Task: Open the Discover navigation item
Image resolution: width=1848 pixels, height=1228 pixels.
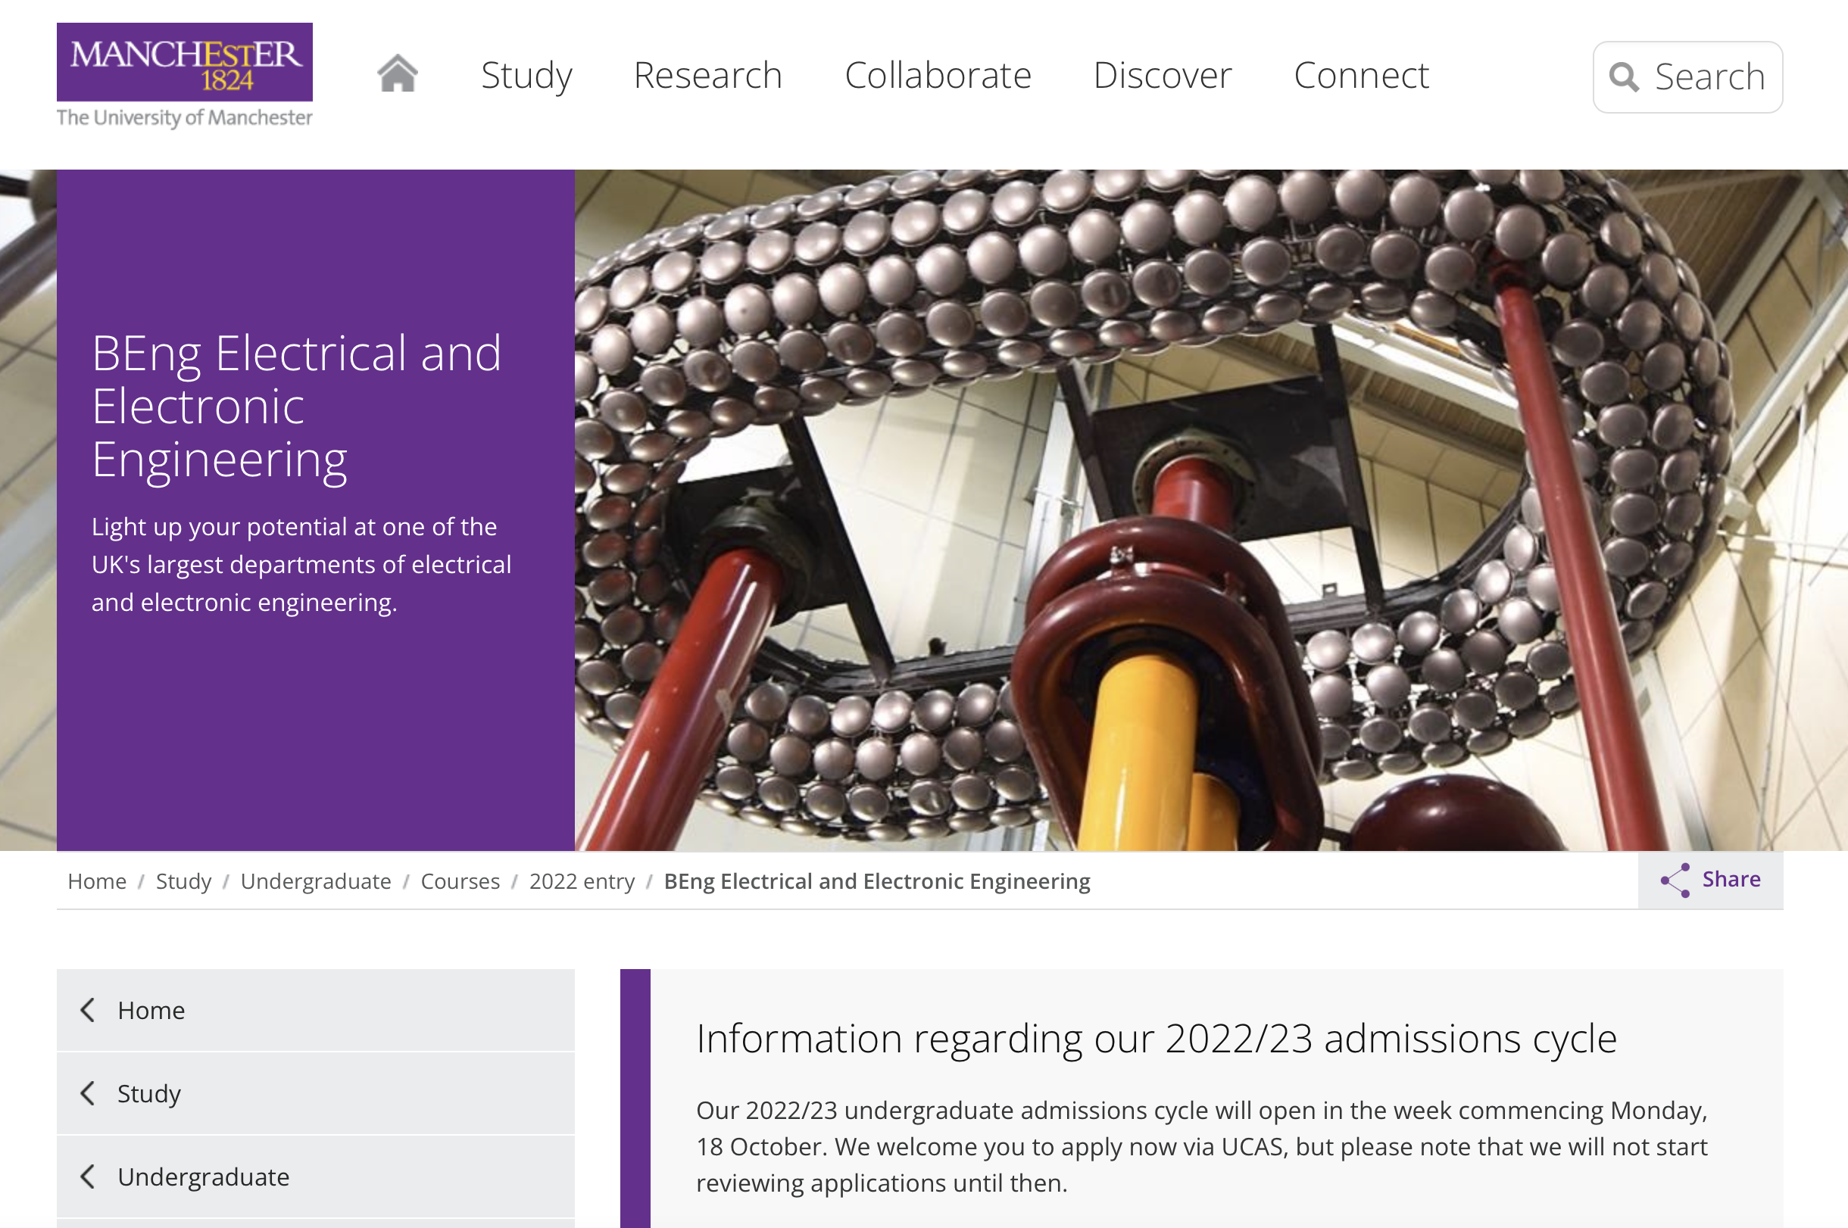Action: tap(1163, 75)
